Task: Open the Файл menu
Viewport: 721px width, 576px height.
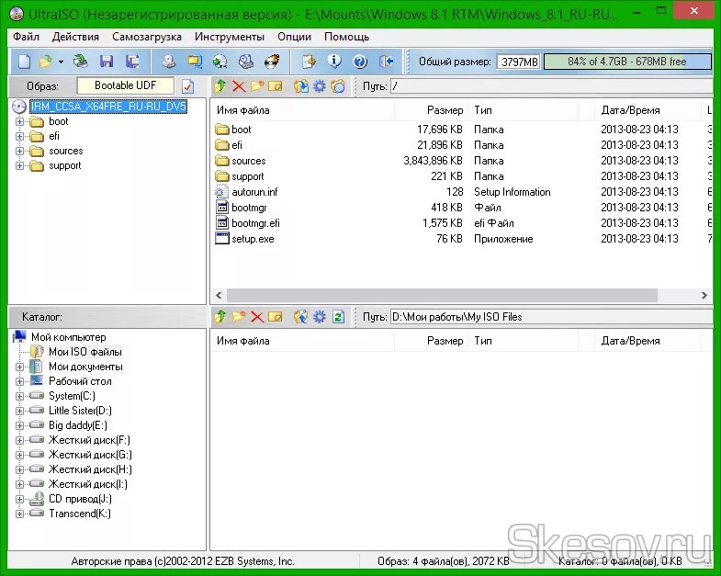Action: click(27, 37)
